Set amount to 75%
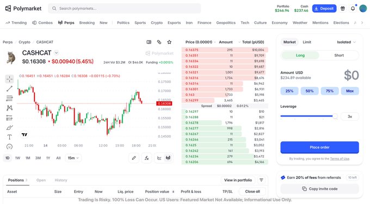The image size is (370, 204). [330, 91]
